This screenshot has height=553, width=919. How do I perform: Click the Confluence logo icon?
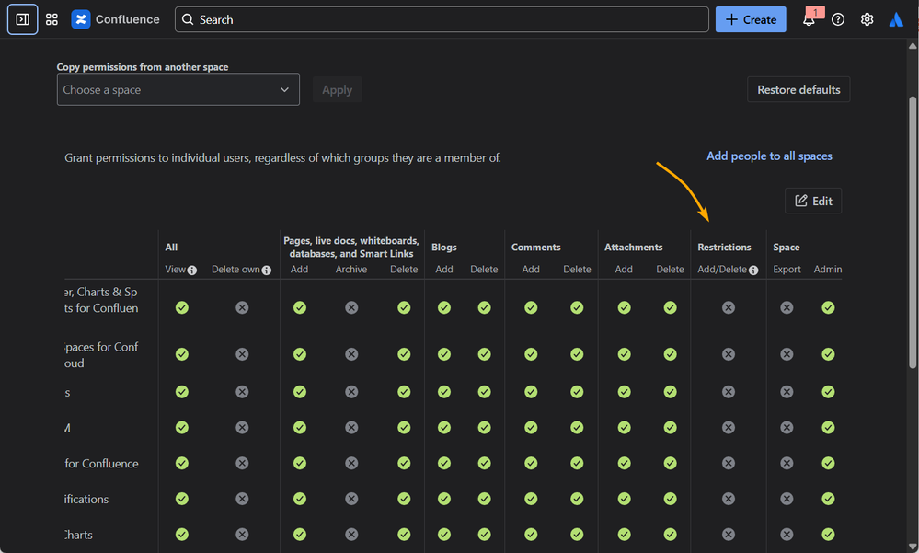point(81,19)
